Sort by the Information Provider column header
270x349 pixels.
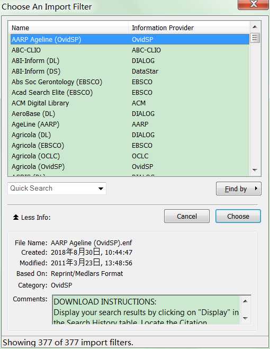pyautogui.click(x=189, y=28)
